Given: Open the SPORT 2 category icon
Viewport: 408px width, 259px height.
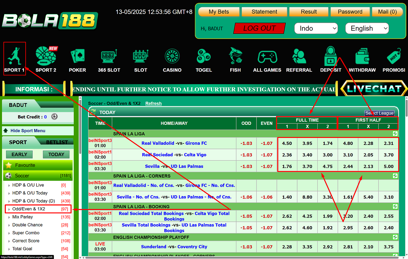Looking at the screenshot, I should (x=46, y=58).
